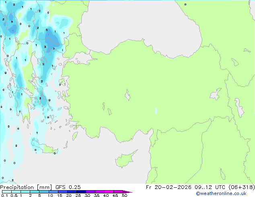The image size is (255, 197).
Task: Select the 10–15 mm legend swatch
Action: [x=53, y=192]
